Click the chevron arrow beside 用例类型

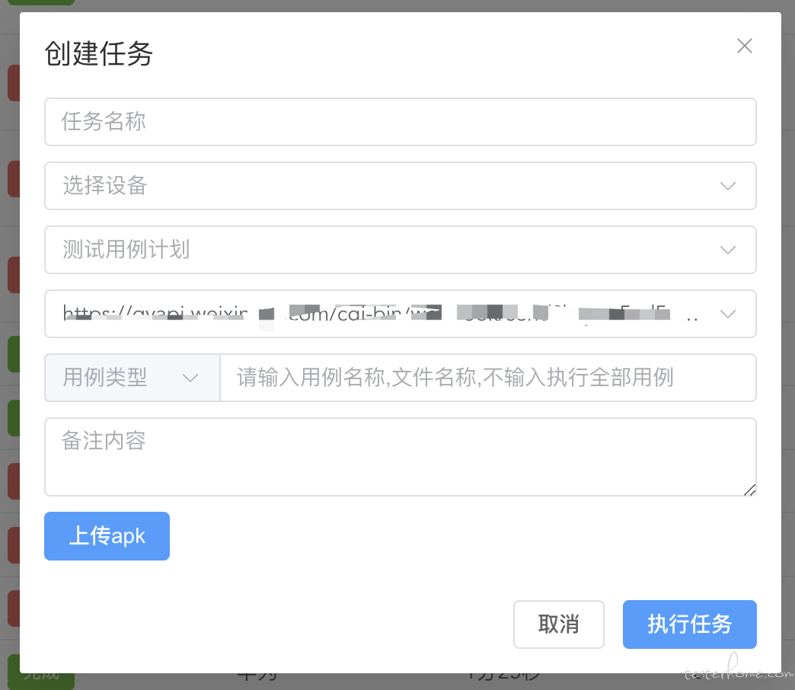[x=190, y=379]
